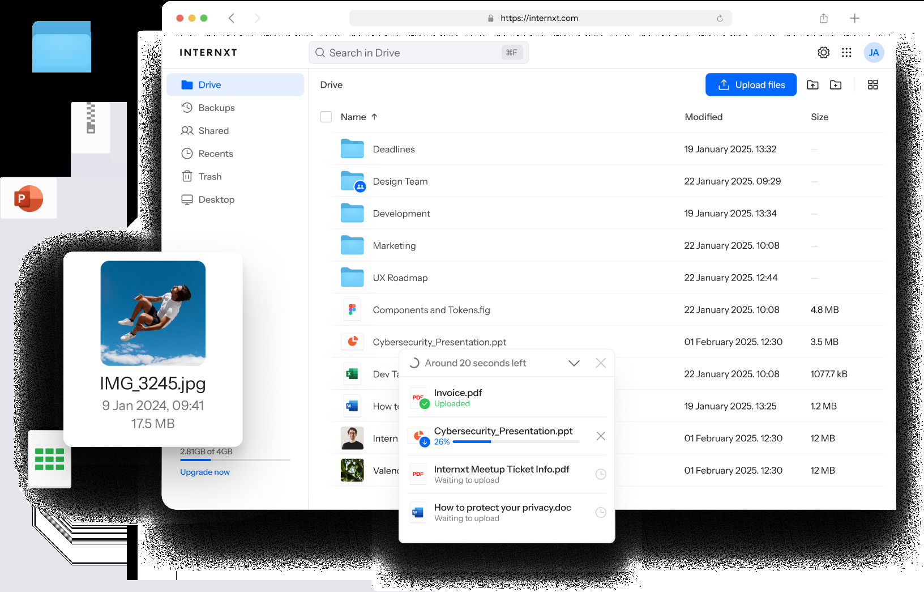Viewport: 924px width, 592px height.
Task: Open the Trash section icon
Action: pos(187,176)
